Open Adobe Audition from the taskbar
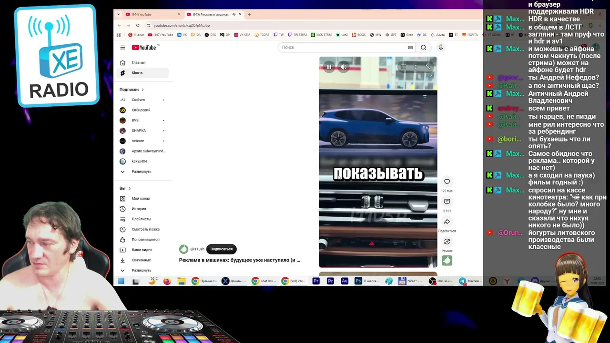Screen dimensions: 610x343 pos(345,281)
